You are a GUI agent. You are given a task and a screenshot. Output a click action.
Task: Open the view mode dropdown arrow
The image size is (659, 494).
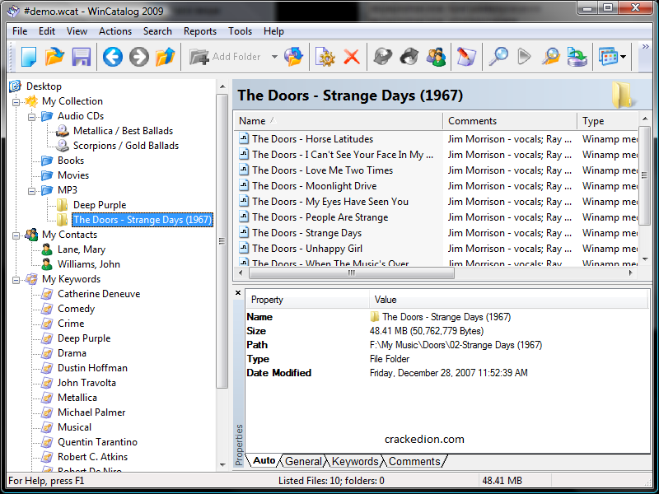click(x=624, y=57)
